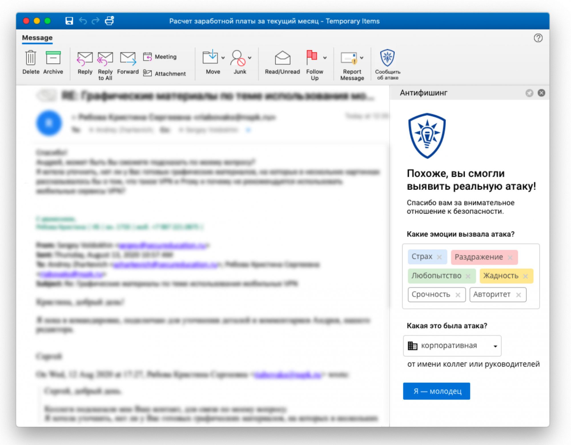Viewport: 571px width, 445px height.
Task: Click the Delete trash icon
Action: pyautogui.click(x=31, y=58)
